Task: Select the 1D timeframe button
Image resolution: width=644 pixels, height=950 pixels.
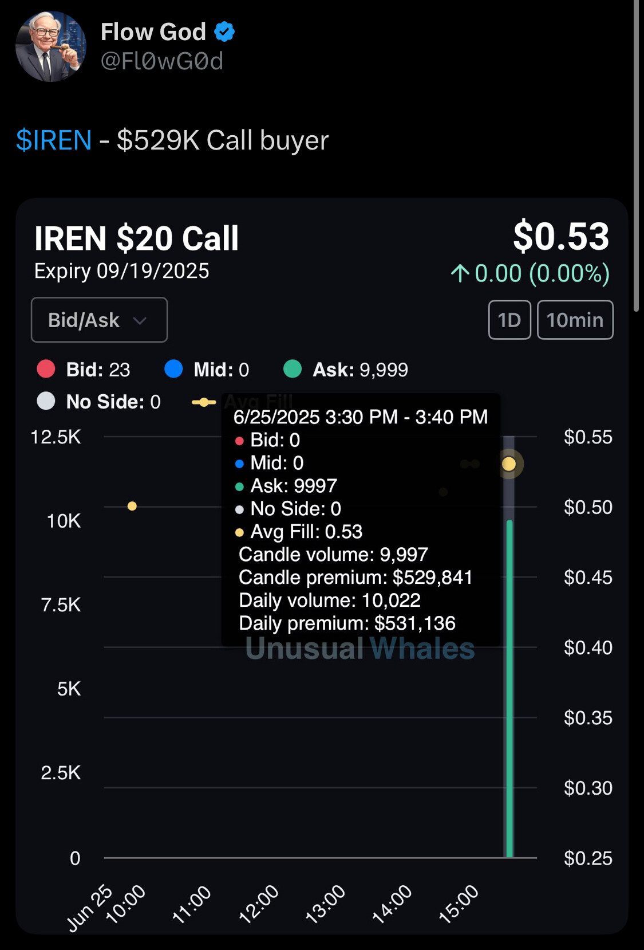Action: pyautogui.click(x=509, y=320)
